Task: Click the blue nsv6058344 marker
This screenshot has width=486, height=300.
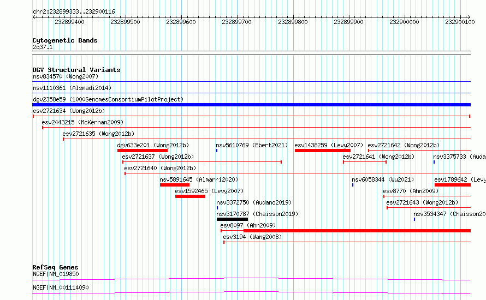Action: 353,185
